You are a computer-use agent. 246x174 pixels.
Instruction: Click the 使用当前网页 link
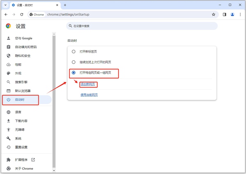click(x=89, y=95)
